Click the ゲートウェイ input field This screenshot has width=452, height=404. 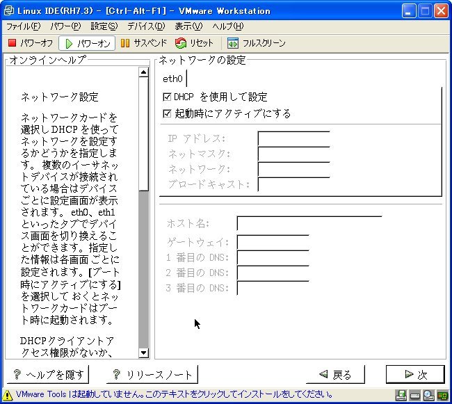tap(273, 243)
